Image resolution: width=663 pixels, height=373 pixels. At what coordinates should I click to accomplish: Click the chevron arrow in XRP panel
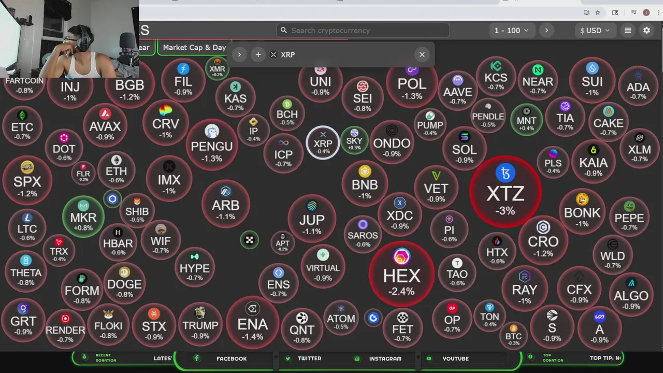(239, 54)
